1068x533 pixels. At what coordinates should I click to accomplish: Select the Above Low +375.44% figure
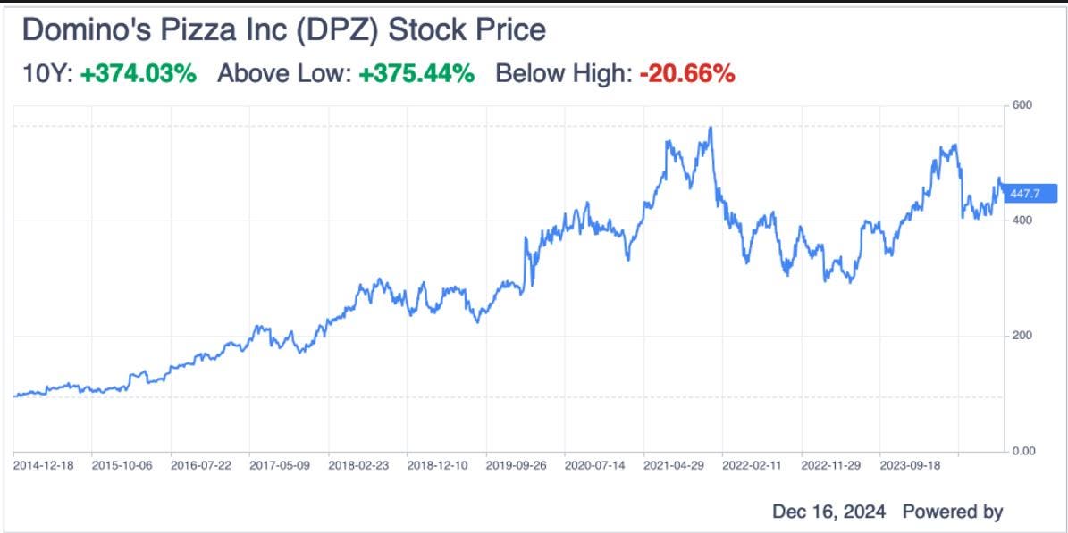(416, 74)
